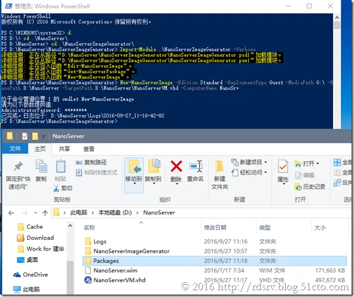Switch to the View ribbon tab

point(88,149)
